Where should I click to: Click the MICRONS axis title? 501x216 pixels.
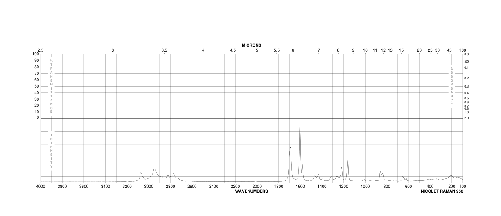[x=251, y=45]
